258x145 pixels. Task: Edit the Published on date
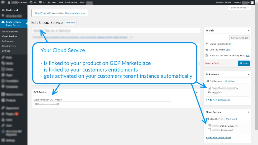click(247, 55)
